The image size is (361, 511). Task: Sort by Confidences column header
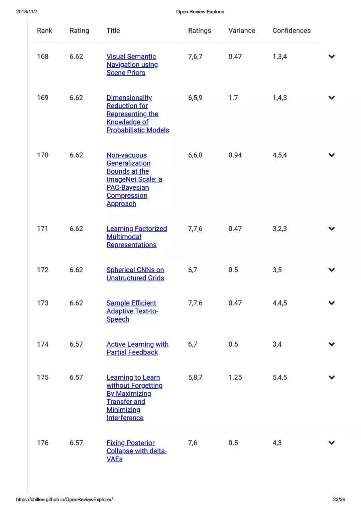[x=291, y=30]
